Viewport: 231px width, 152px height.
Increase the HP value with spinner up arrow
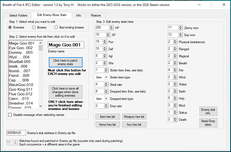point(111,27)
